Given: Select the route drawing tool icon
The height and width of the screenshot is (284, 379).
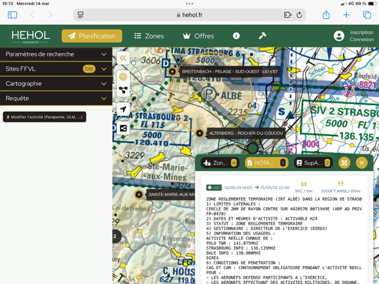Looking at the screenshot, I should click(x=123, y=91).
